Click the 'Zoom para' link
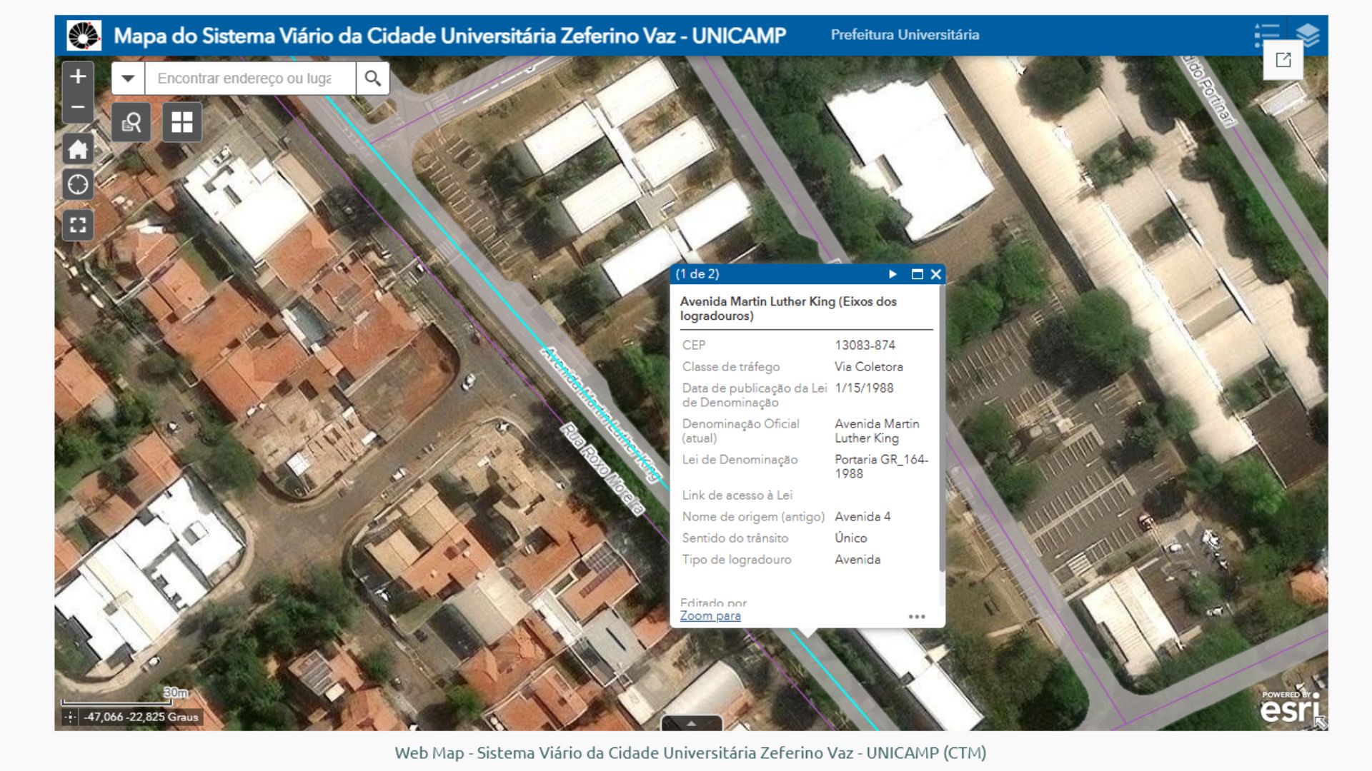The height and width of the screenshot is (771, 1372). (710, 615)
